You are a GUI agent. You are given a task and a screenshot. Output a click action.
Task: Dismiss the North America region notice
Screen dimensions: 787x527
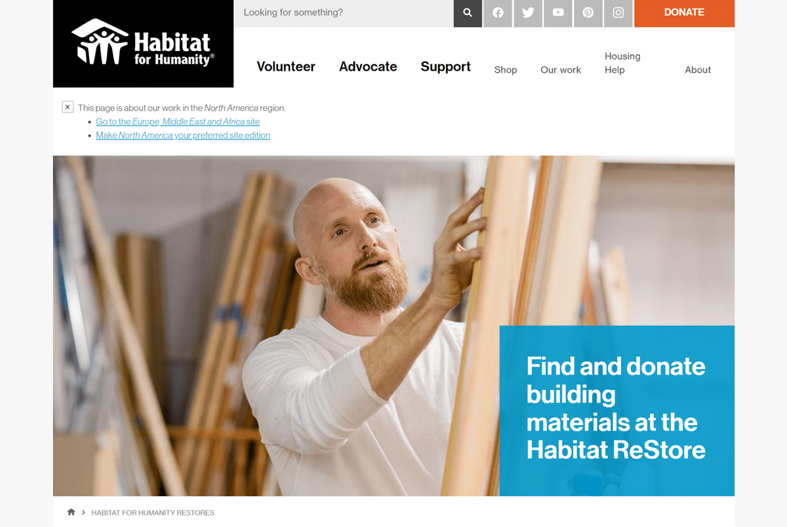68,107
